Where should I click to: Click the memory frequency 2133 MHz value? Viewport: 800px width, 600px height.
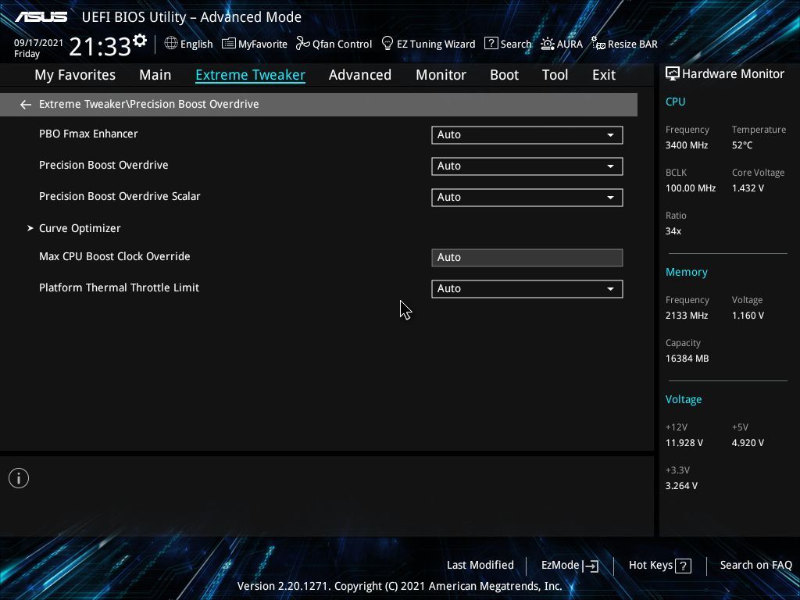point(686,316)
